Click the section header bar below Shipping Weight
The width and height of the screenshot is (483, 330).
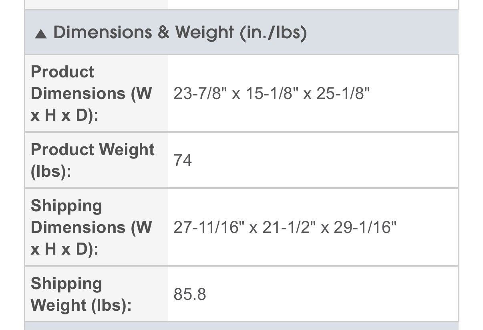pyautogui.click(x=241, y=326)
